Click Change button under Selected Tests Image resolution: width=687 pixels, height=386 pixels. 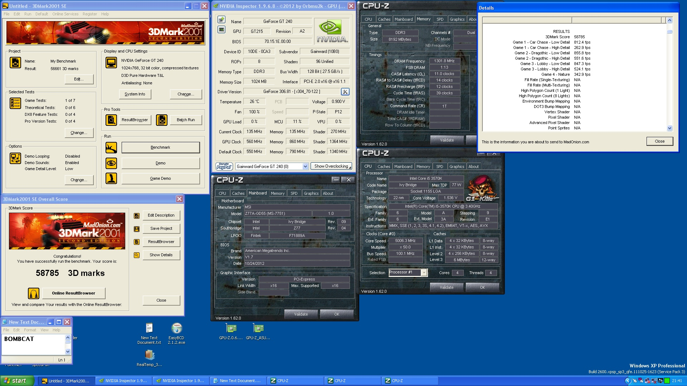coord(79,133)
